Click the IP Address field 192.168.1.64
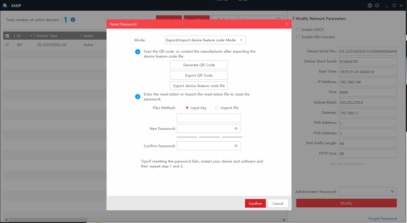Viewport: 407px width, 223px height. click(368, 82)
